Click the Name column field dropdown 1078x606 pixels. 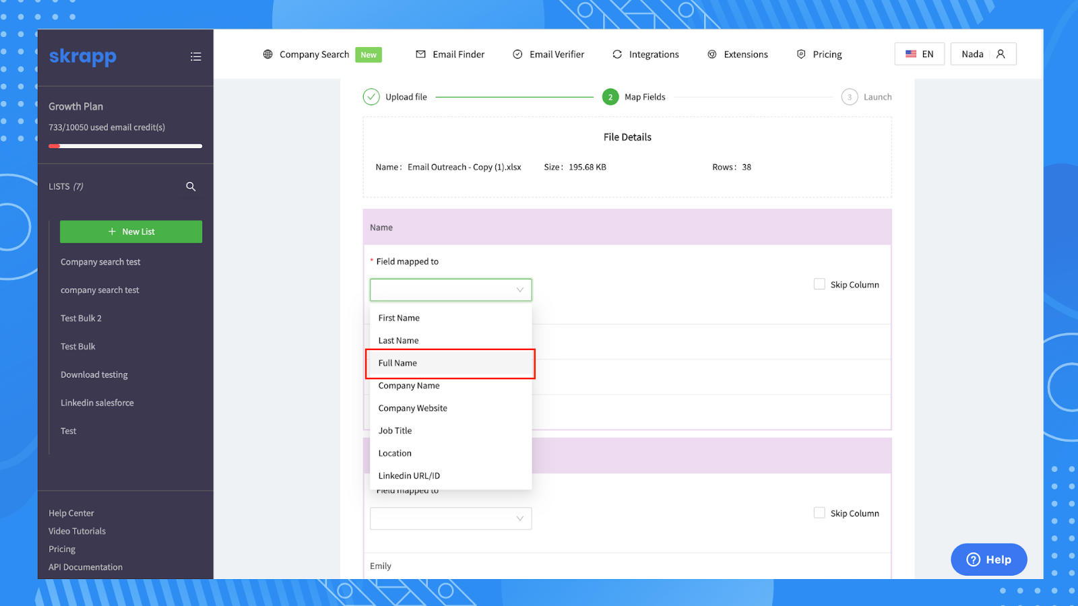pyautogui.click(x=451, y=290)
